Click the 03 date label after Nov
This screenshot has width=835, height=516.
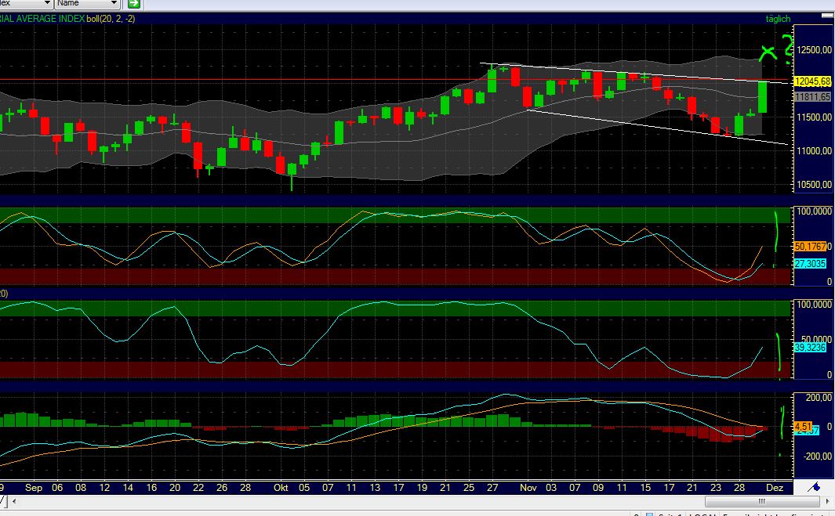pyautogui.click(x=551, y=488)
